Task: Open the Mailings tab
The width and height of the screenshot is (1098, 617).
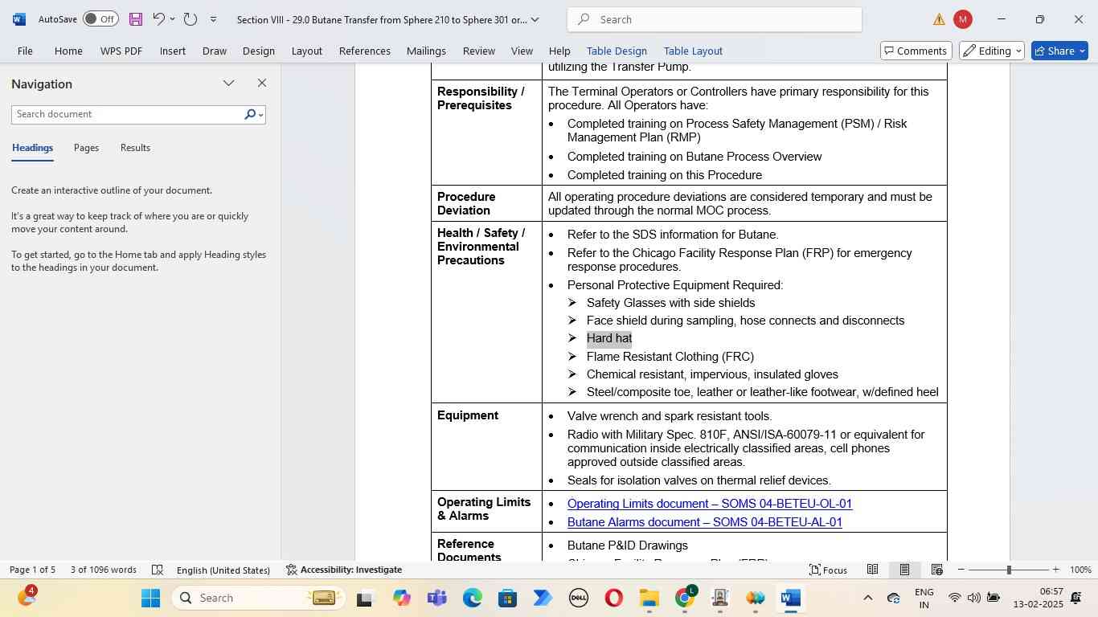Action: (x=426, y=51)
